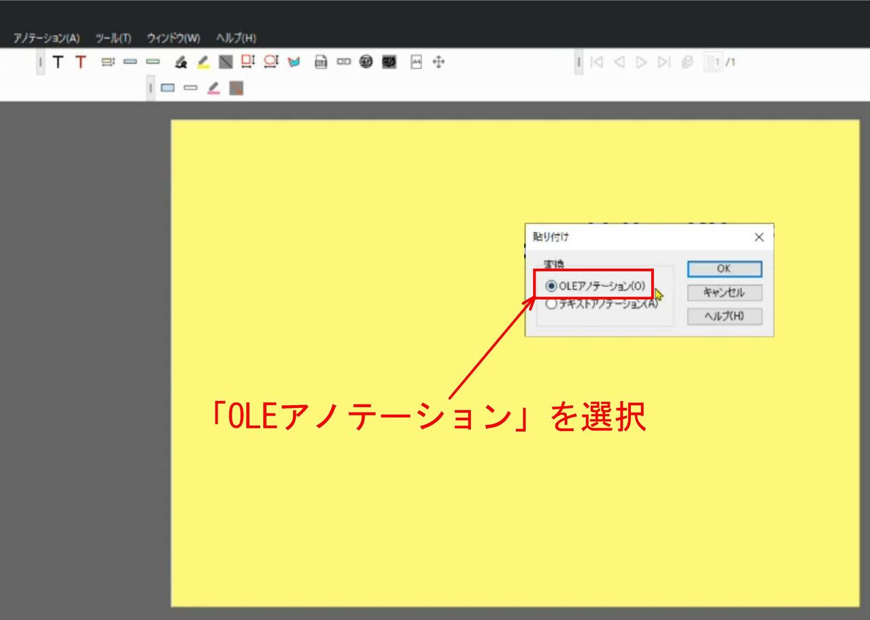Select the red text annotation tool
Screen dimensions: 870x620
click(80, 63)
